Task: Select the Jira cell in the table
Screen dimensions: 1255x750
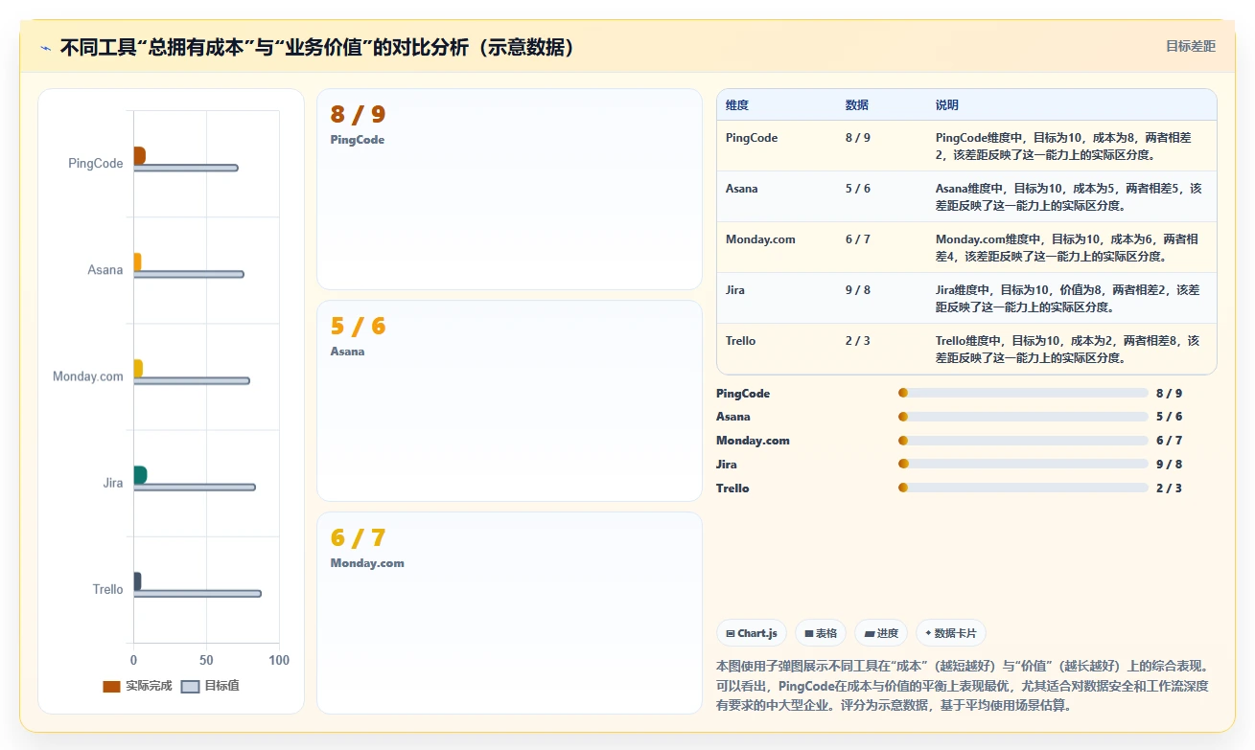Action: pyautogui.click(x=735, y=290)
